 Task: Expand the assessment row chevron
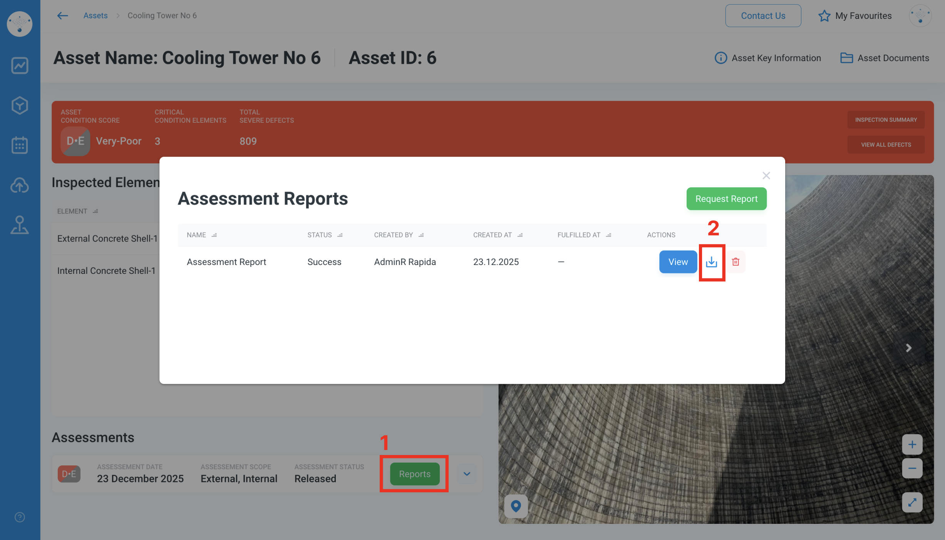tap(467, 474)
